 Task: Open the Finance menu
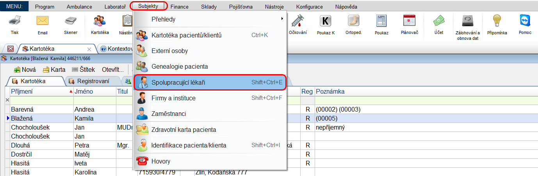coord(179,7)
